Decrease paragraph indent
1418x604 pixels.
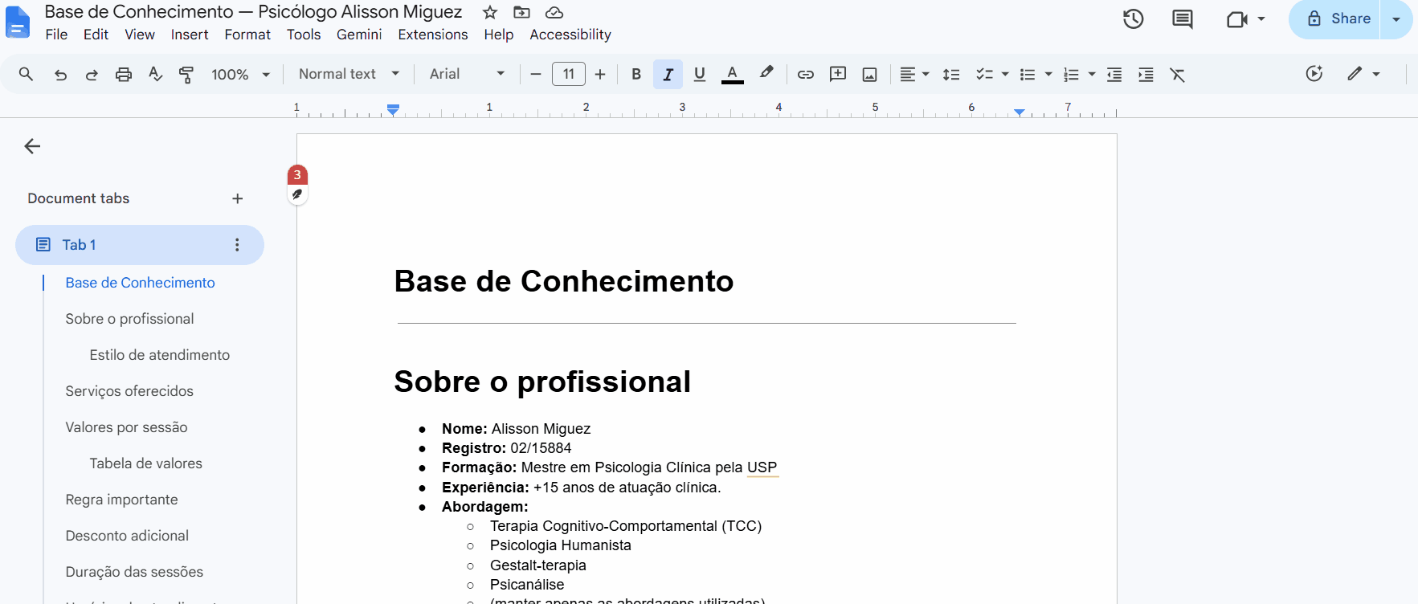1114,74
